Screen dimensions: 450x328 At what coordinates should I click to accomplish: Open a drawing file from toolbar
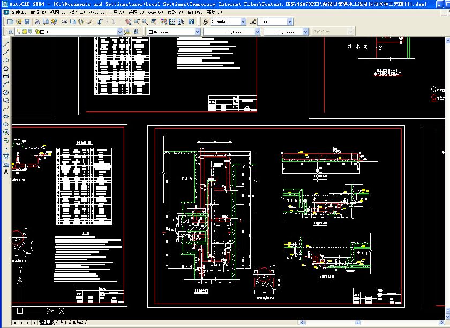pyautogui.click(x=19, y=21)
